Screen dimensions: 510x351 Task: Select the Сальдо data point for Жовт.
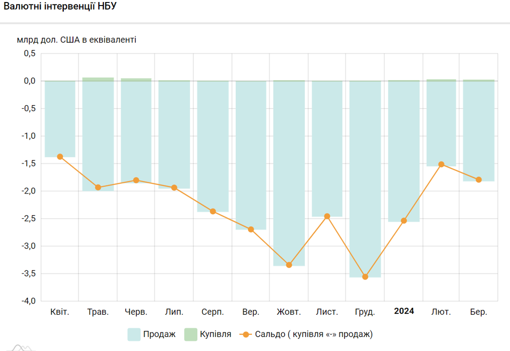289,265
